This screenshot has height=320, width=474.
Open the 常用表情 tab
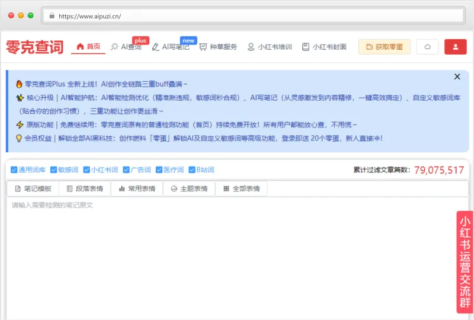point(137,188)
